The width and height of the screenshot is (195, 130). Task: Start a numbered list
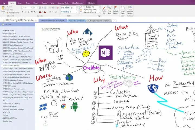click(45, 8)
